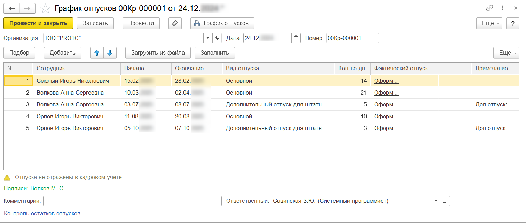This screenshot has height=223, width=526.
Task: Click the Заполнить button
Action: (x=215, y=53)
